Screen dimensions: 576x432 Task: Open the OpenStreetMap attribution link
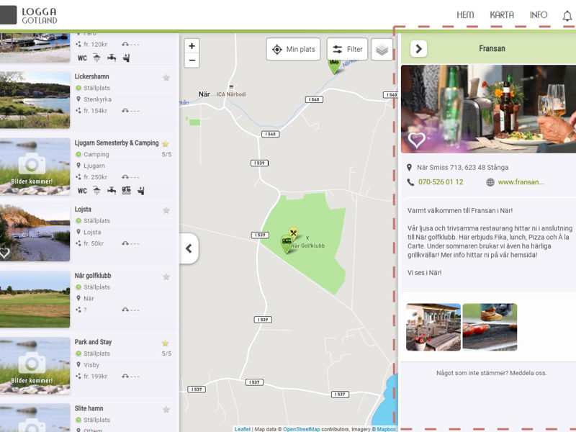point(301,429)
